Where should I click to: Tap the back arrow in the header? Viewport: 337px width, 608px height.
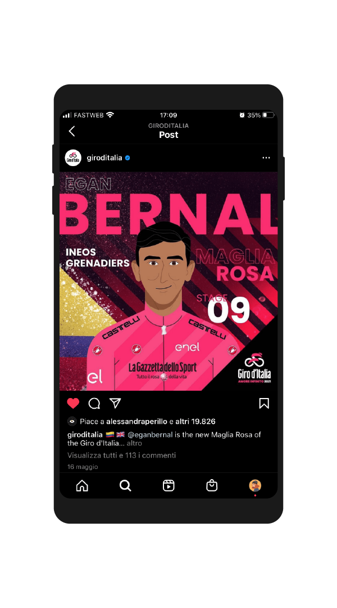71,131
